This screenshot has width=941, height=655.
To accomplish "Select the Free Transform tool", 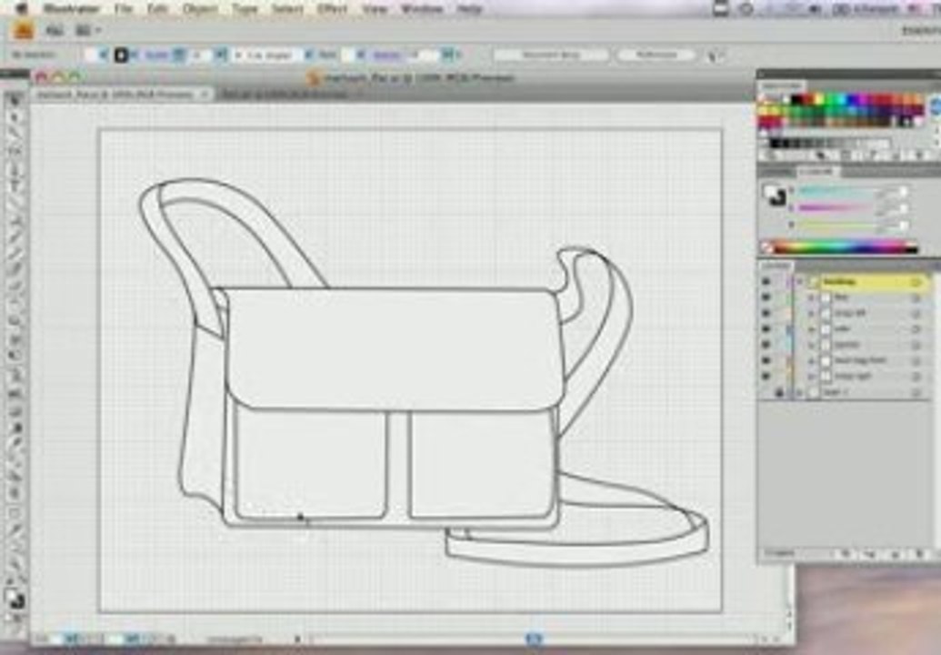I will click(x=15, y=357).
